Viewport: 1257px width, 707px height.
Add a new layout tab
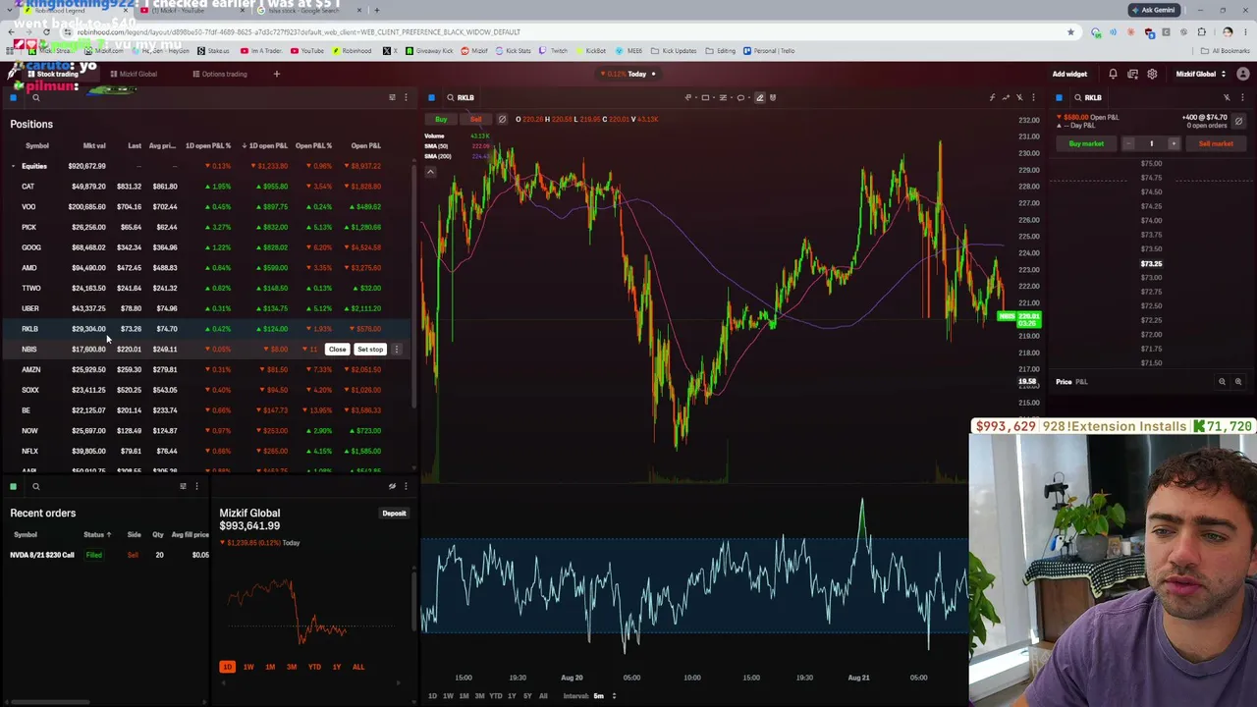pos(277,74)
